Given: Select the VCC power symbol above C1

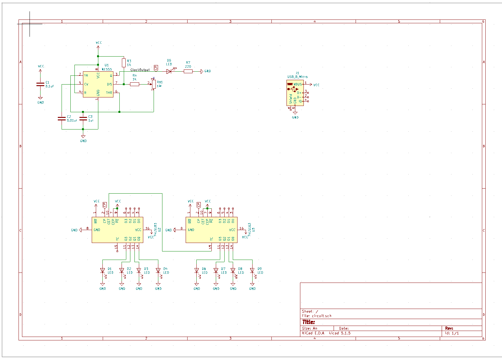Looking at the screenshot, I should coord(41,68).
